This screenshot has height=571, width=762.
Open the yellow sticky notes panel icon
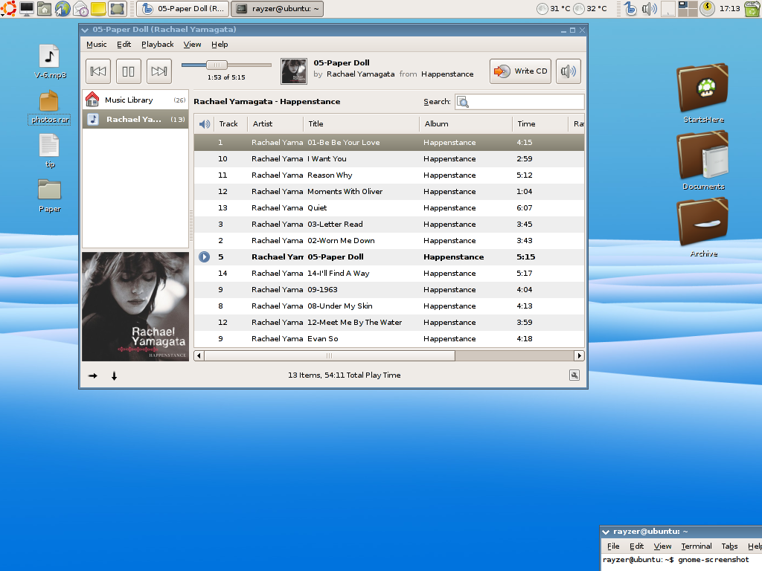click(98, 8)
